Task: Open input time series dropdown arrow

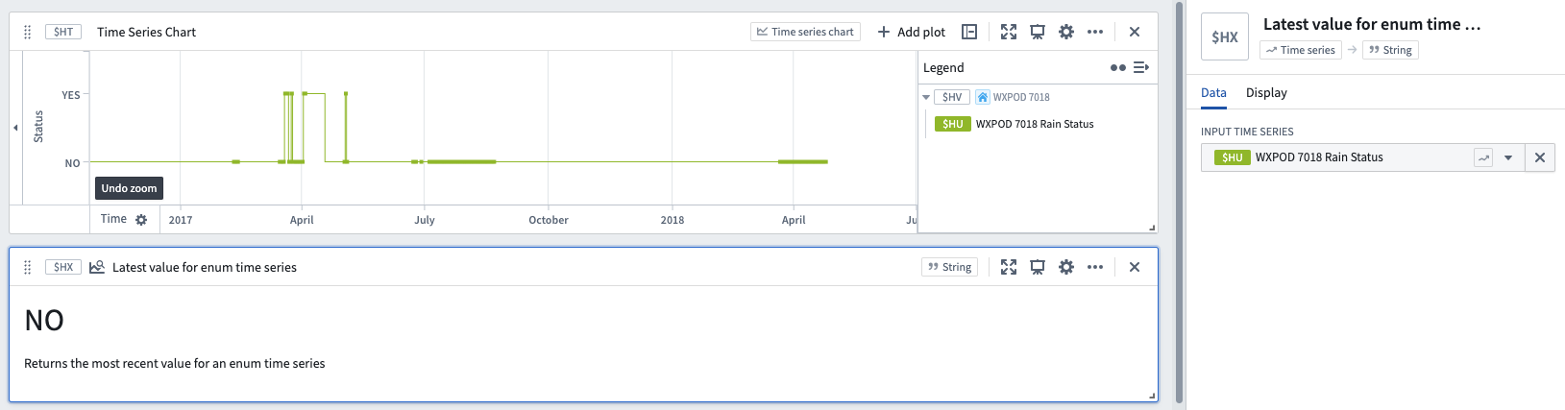Action: pyautogui.click(x=1508, y=157)
